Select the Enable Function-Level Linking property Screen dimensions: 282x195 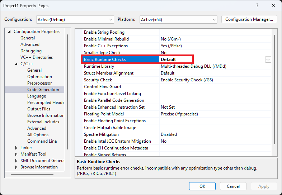click(112, 94)
